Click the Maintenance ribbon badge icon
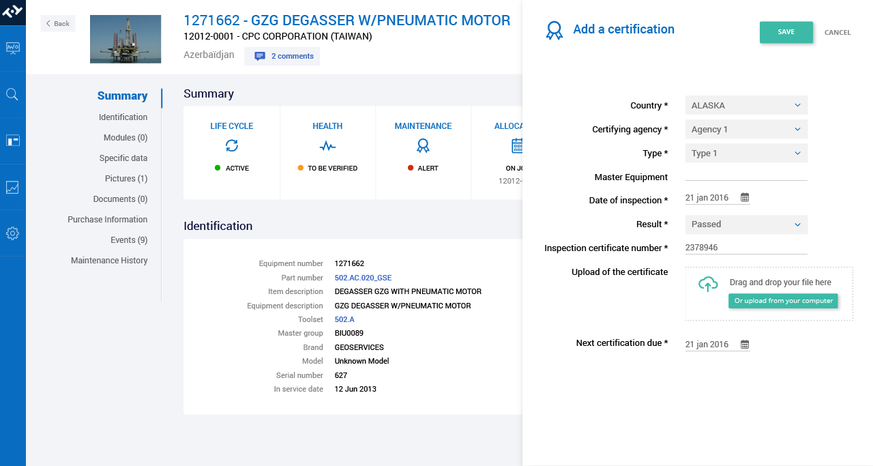The width and height of the screenshot is (873, 466). click(x=423, y=145)
